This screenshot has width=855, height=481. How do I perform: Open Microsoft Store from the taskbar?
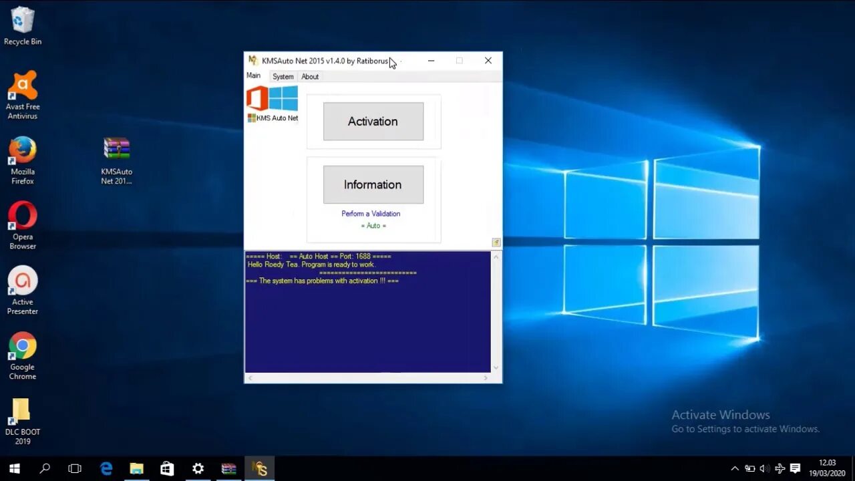[x=167, y=469]
